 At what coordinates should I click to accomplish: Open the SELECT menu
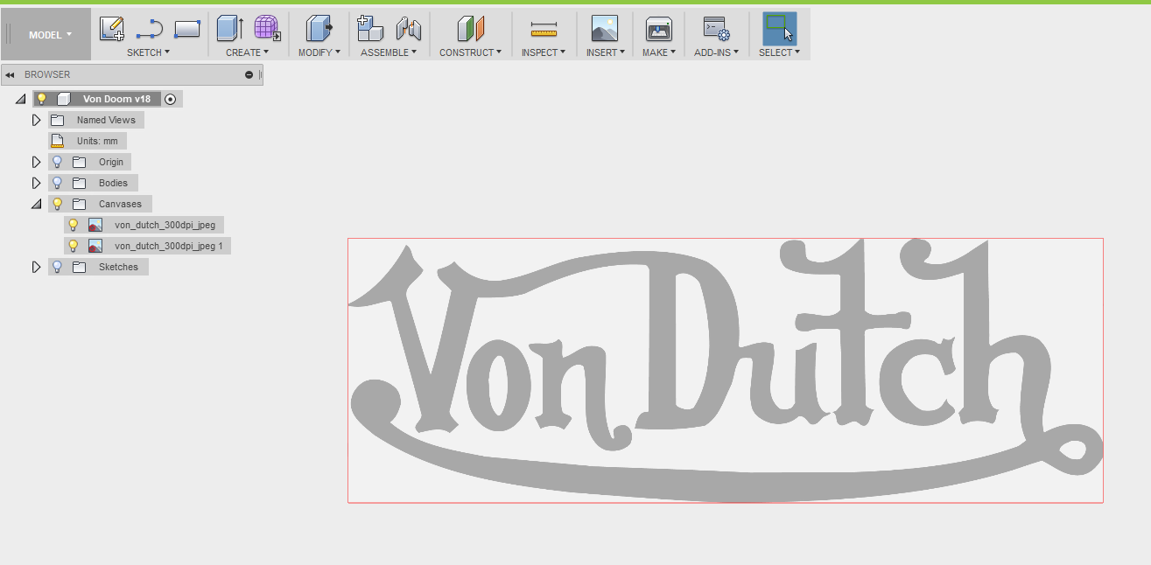(x=779, y=52)
